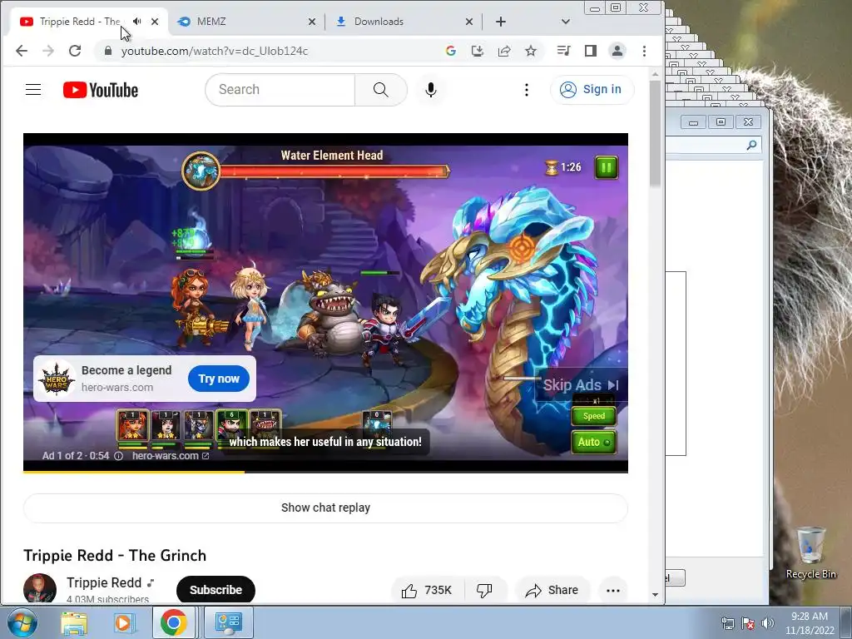View site info via padlock icon
The width and height of the screenshot is (852, 639).
[x=107, y=51]
